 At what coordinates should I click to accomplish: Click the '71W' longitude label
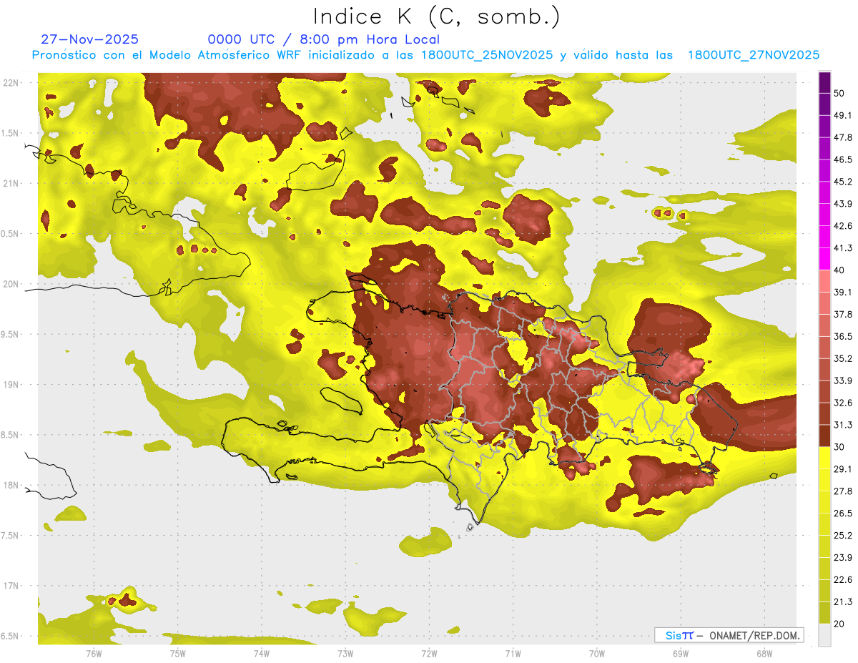pos(513,654)
